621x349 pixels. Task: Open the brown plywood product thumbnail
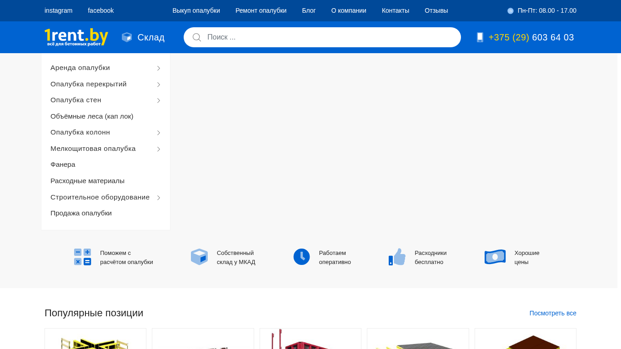click(526, 339)
